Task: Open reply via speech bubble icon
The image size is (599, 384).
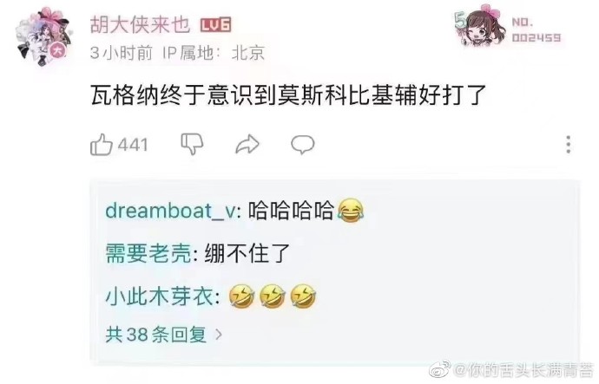Action: [x=303, y=145]
